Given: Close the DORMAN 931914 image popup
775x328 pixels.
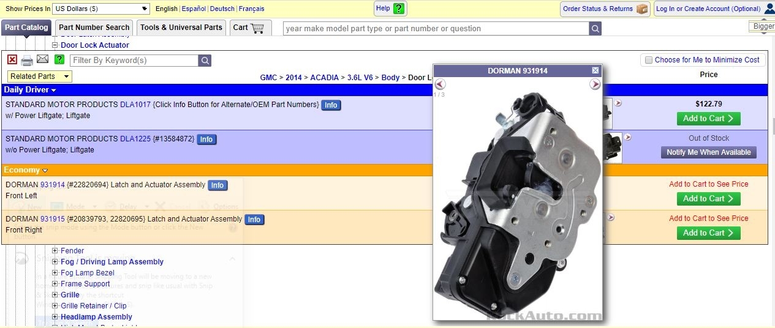Looking at the screenshot, I should tap(595, 70).
